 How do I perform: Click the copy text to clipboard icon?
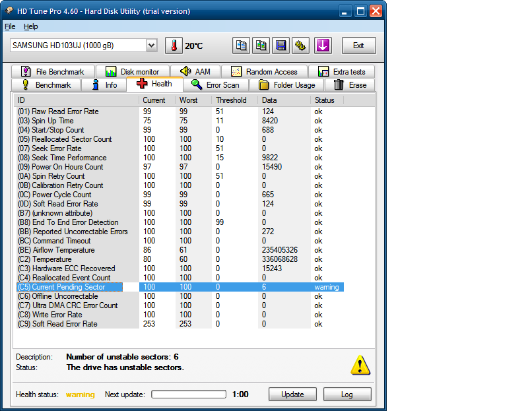(241, 46)
